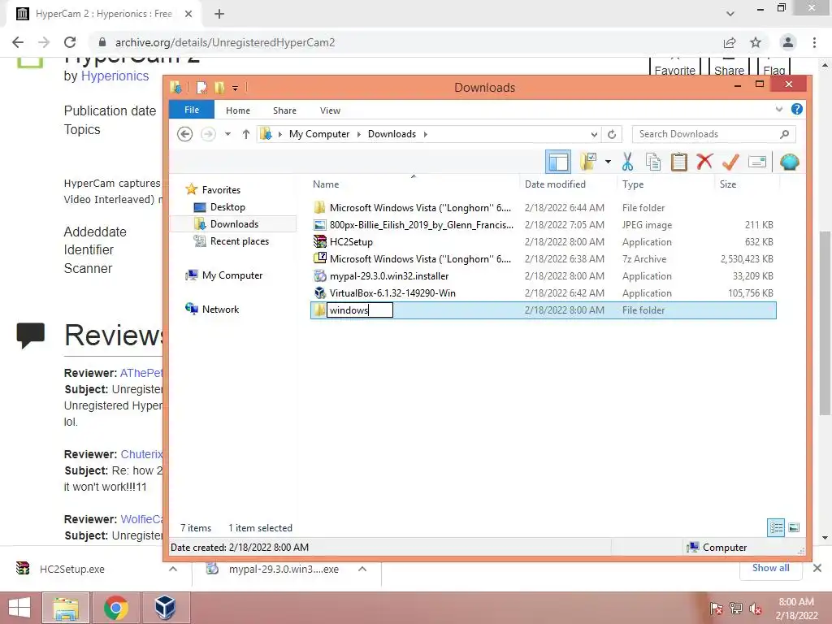Open a new Chrome tab

point(219,14)
